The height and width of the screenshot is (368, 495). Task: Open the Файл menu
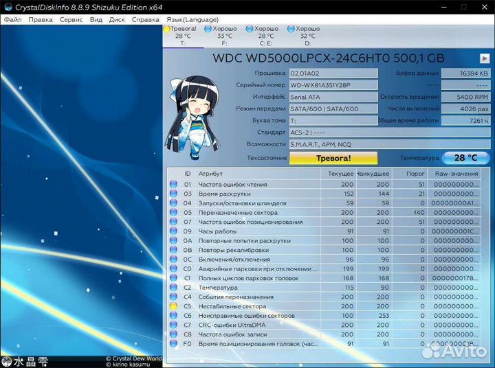pyautogui.click(x=12, y=20)
